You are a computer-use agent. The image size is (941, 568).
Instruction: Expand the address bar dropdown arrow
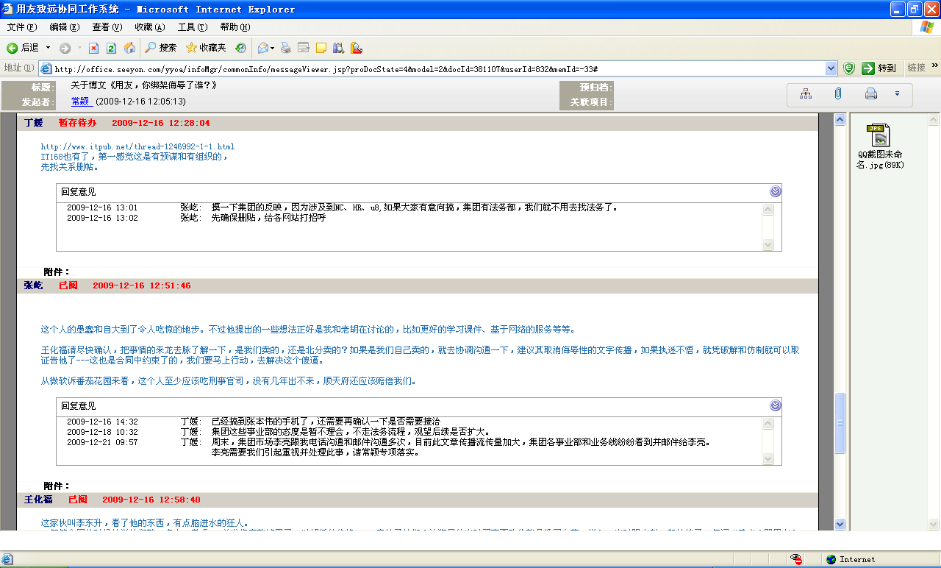831,68
